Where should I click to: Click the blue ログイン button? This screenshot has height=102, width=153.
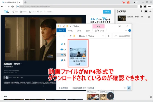[x=107, y=12]
